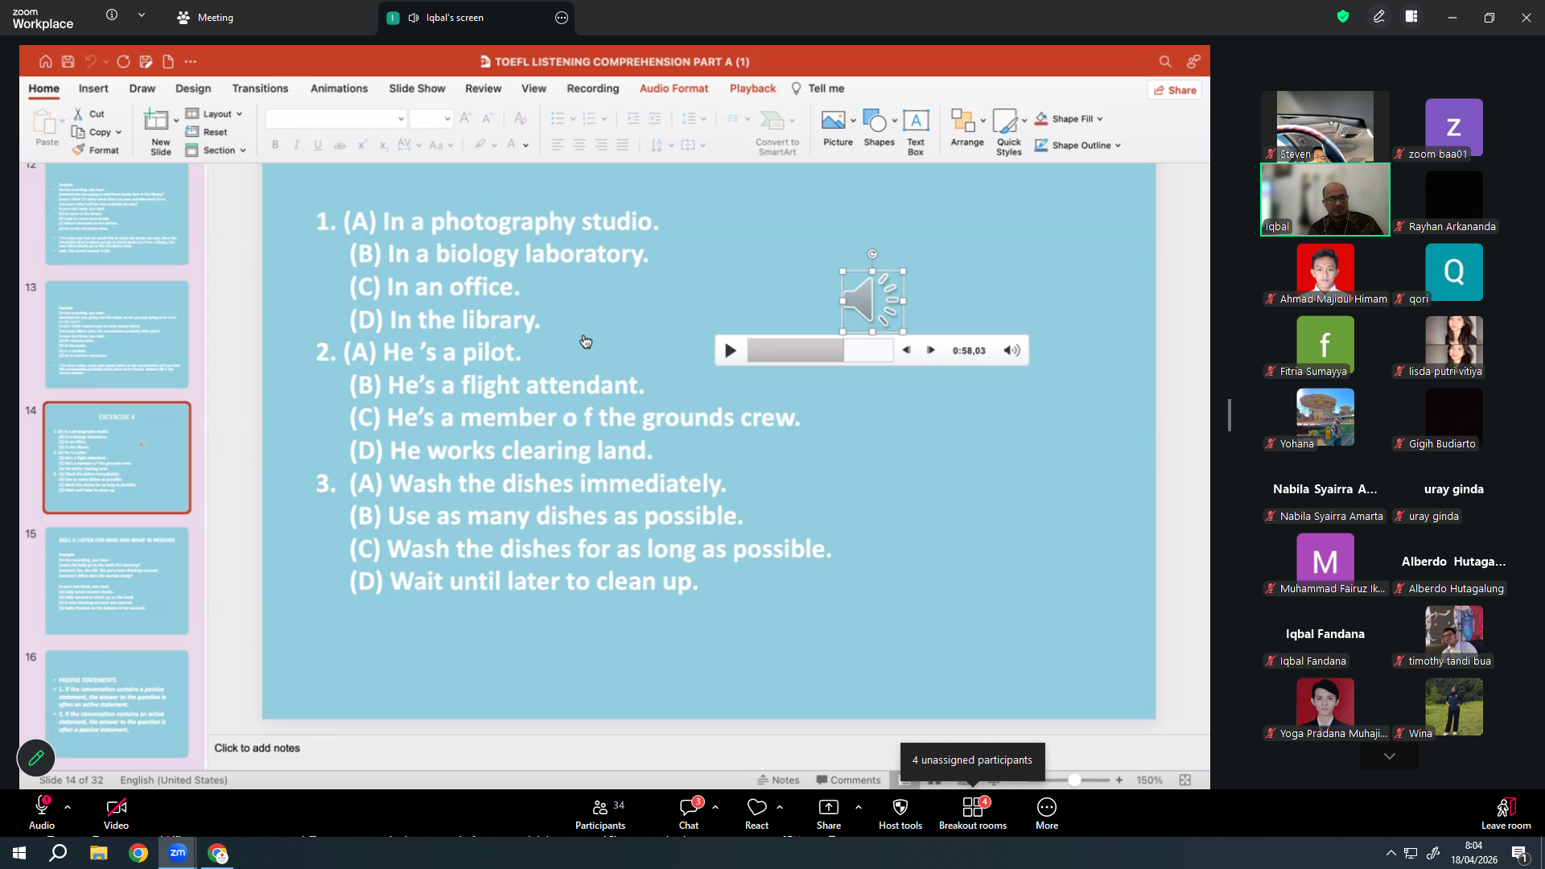Open Zoom Participants panel
Image resolution: width=1545 pixels, height=869 pixels.
pyautogui.click(x=600, y=813)
